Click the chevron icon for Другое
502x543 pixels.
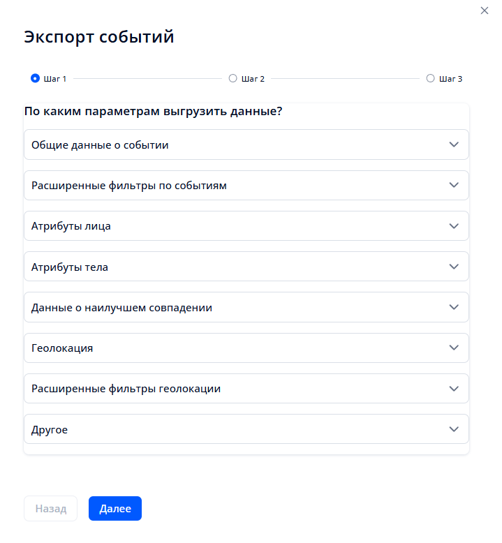click(x=454, y=429)
